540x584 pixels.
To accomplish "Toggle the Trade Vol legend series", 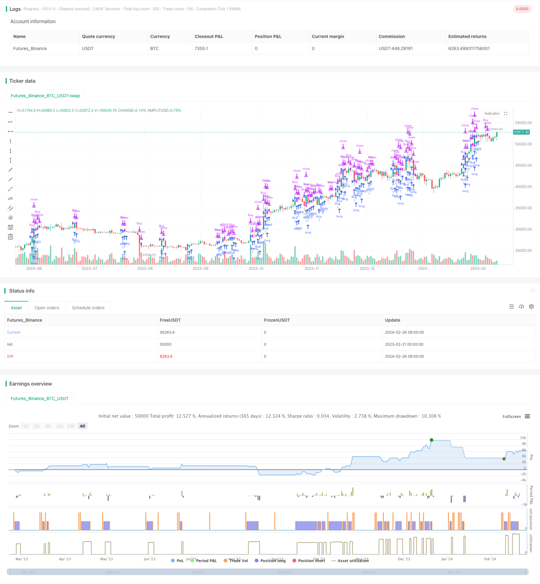I will (x=236, y=561).
